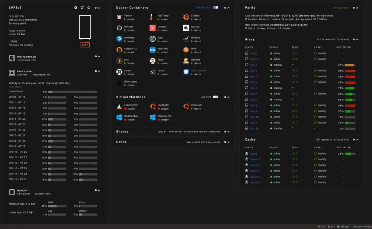Collapse the Docker Containers panel
The height and width of the screenshot is (229, 372).
click(228, 8)
